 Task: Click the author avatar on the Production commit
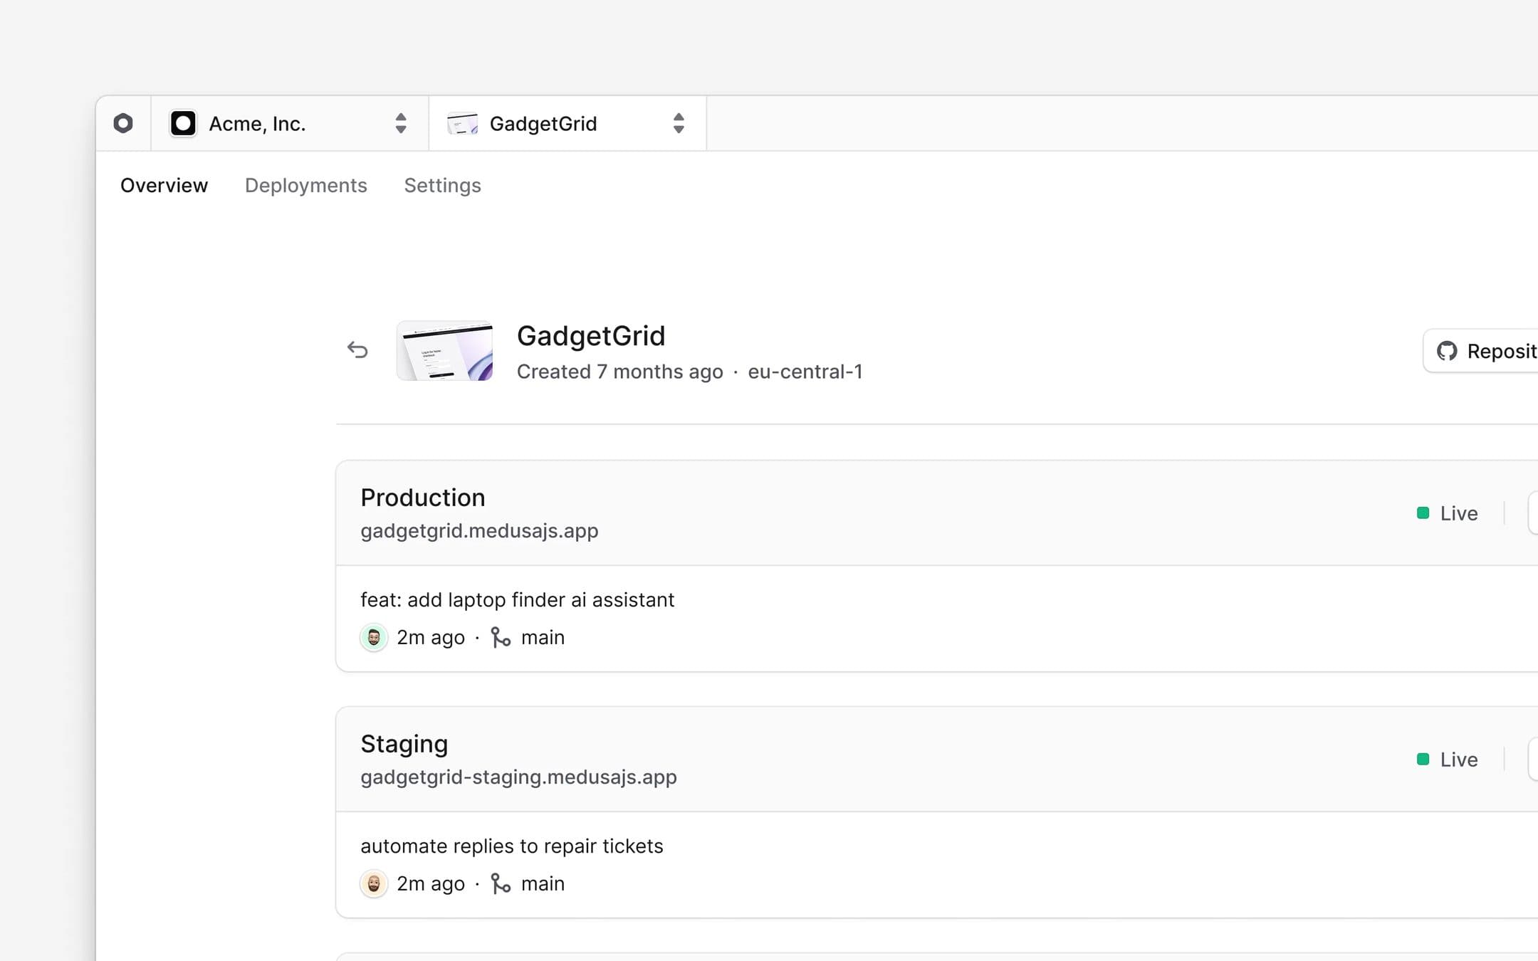374,637
